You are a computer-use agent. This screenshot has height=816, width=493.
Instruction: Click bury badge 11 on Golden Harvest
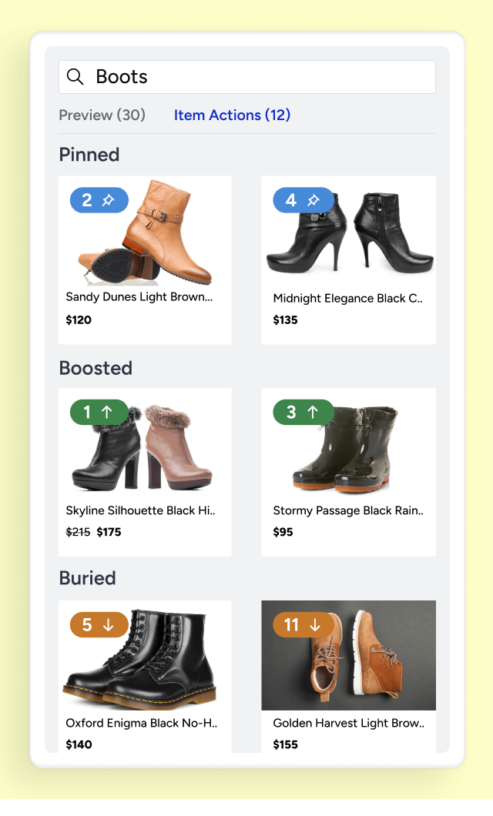pos(304,624)
